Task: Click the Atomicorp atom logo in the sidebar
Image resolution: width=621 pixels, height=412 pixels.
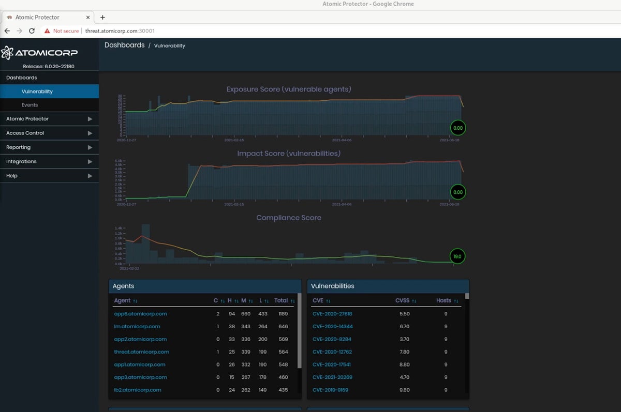Action: [7, 53]
